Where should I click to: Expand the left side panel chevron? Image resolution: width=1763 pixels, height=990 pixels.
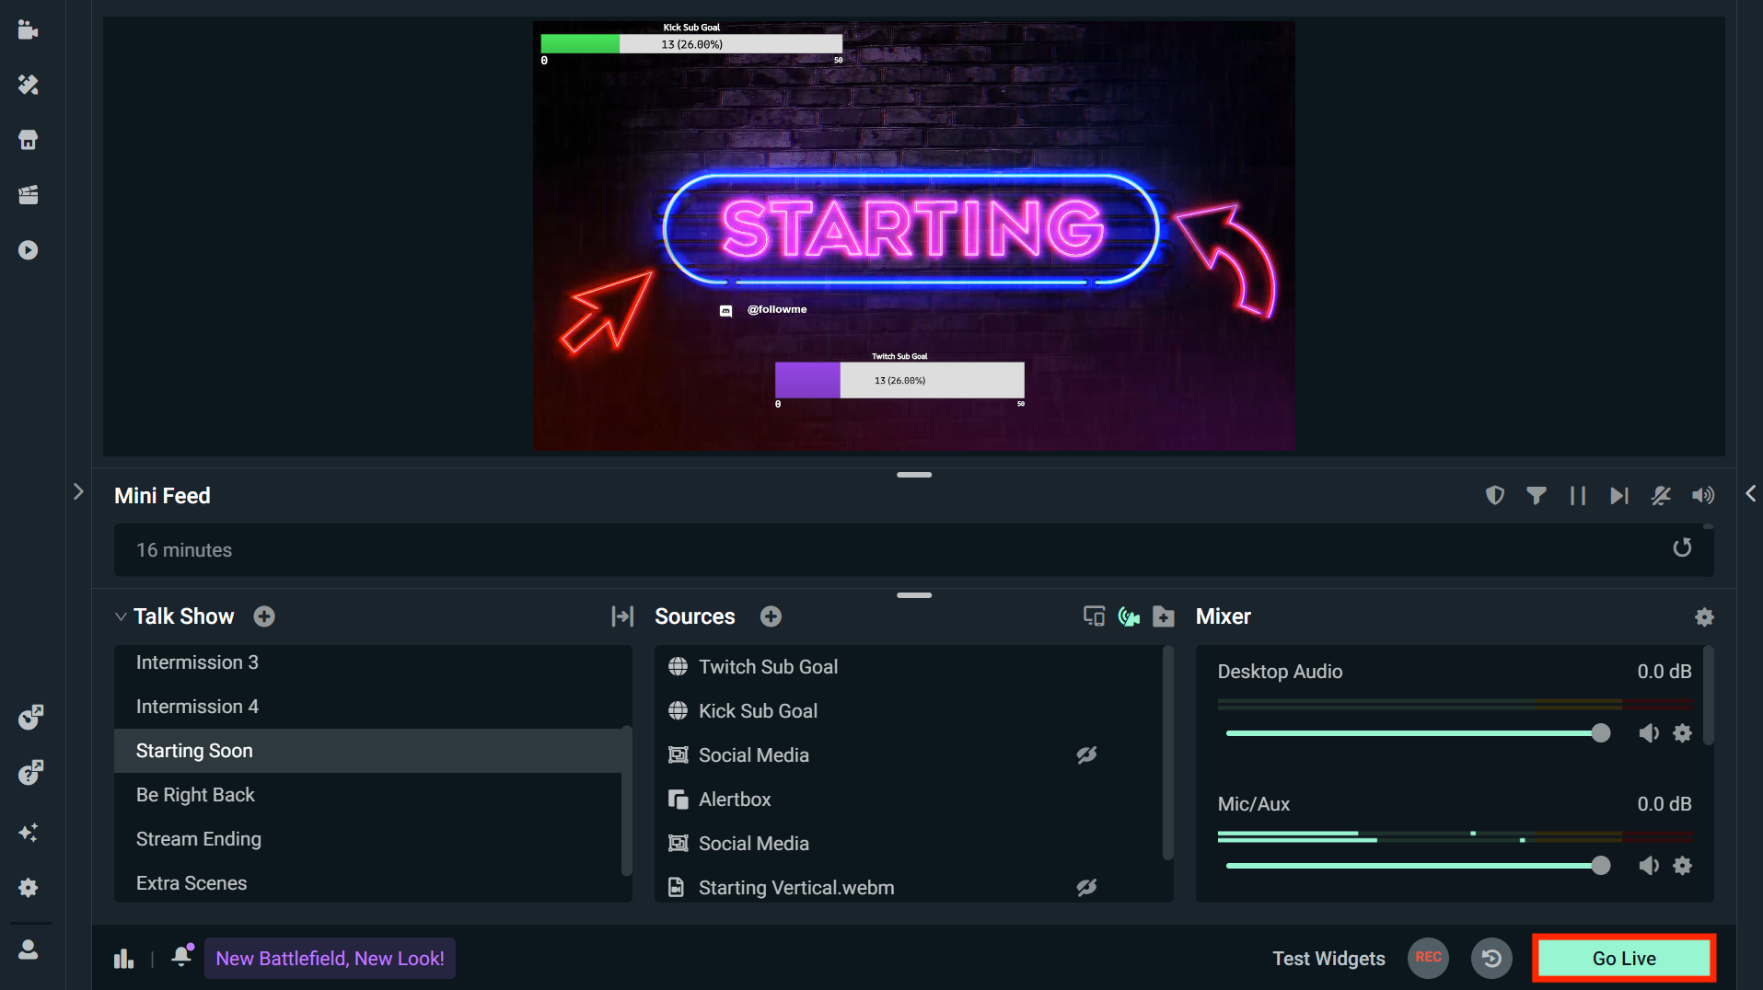pos(78,492)
